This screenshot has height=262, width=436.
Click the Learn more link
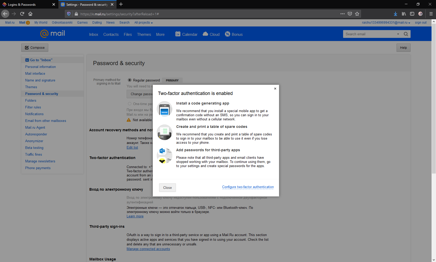coord(135,216)
